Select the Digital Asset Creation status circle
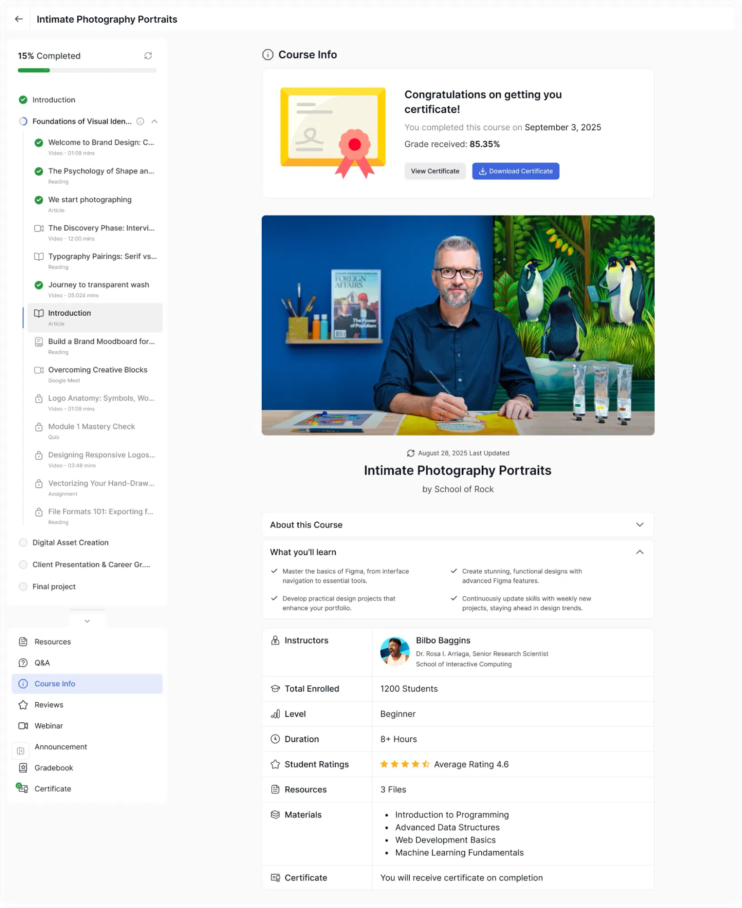The width and height of the screenshot is (742, 908). (x=23, y=543)
